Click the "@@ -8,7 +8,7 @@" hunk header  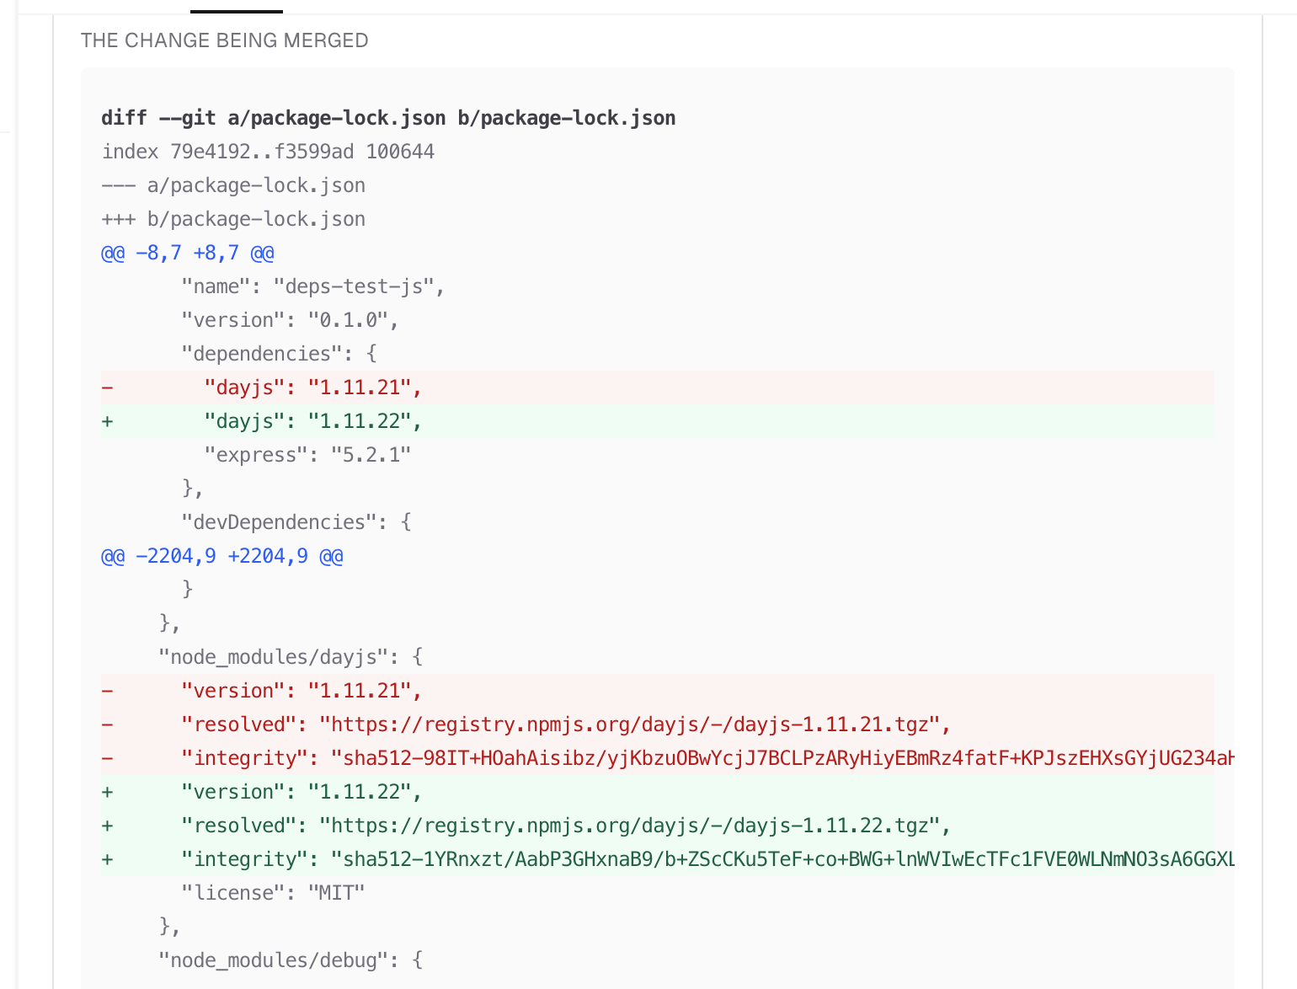click(x=188, y=253)
